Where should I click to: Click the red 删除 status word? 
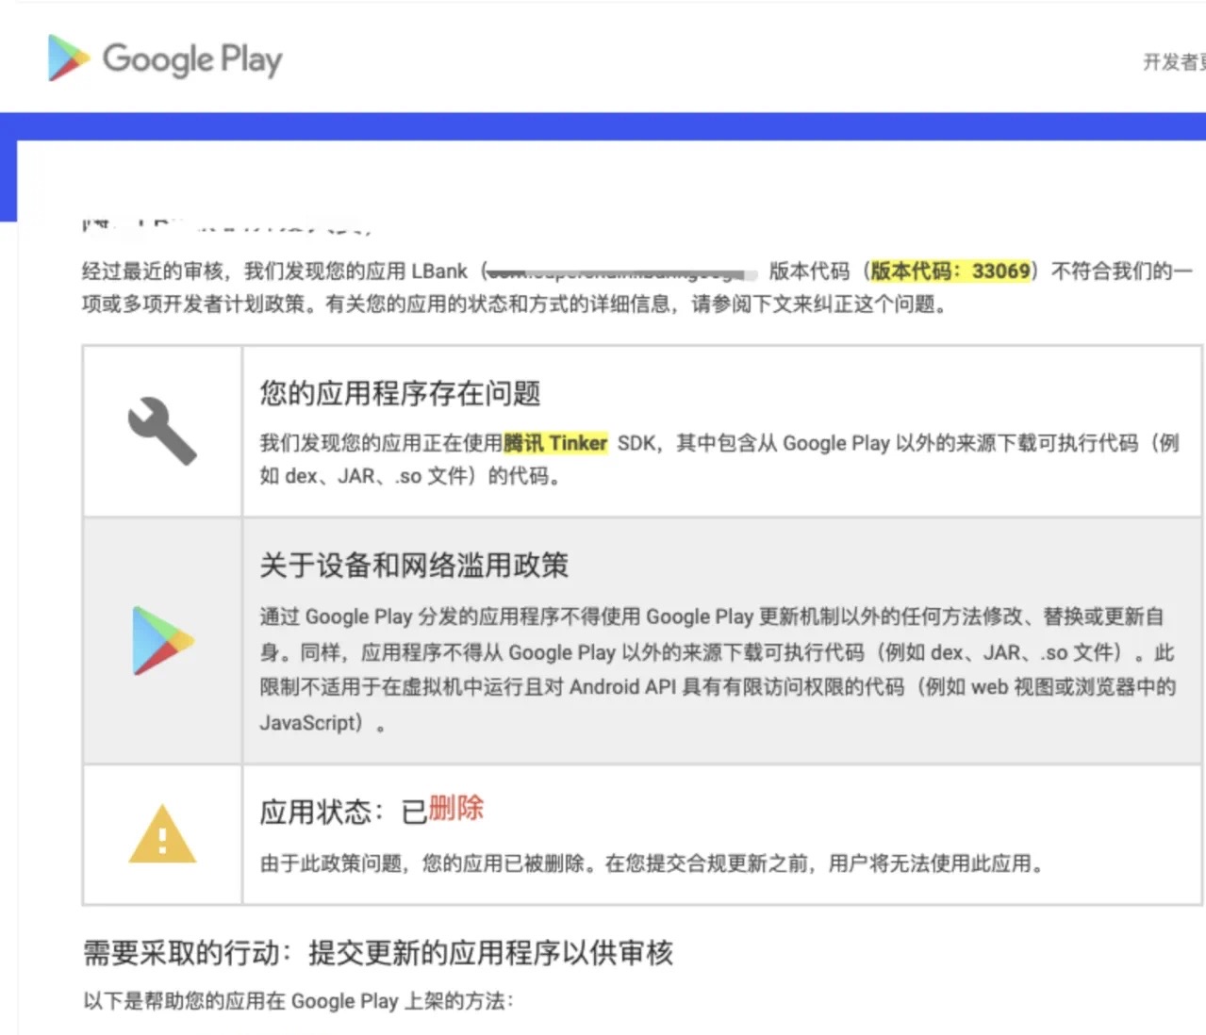point(456,808)
